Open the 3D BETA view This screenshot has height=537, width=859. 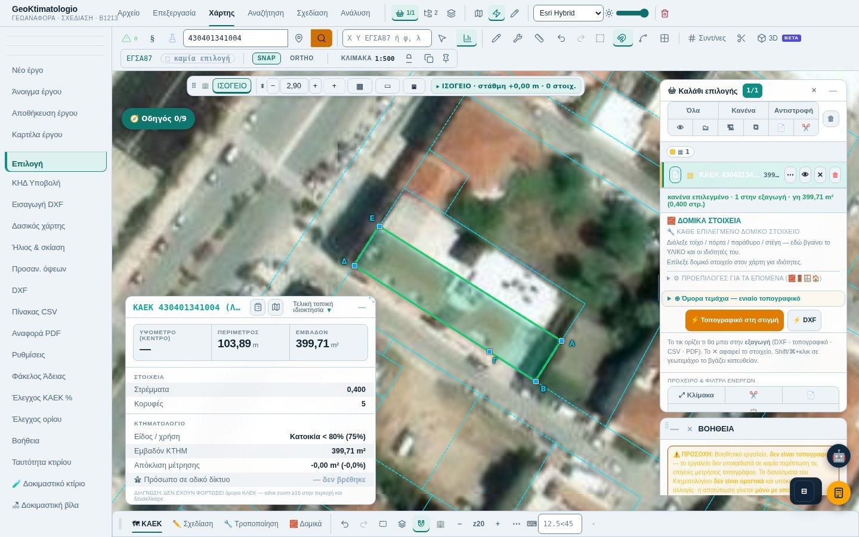pos(778,38)
